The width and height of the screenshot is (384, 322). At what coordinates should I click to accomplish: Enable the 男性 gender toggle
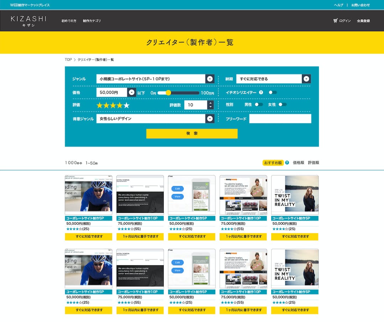pyautogui.click(x=259, y=104)
